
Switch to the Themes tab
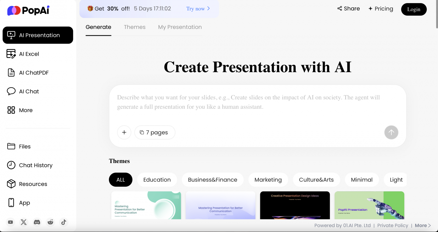point(135,27)
